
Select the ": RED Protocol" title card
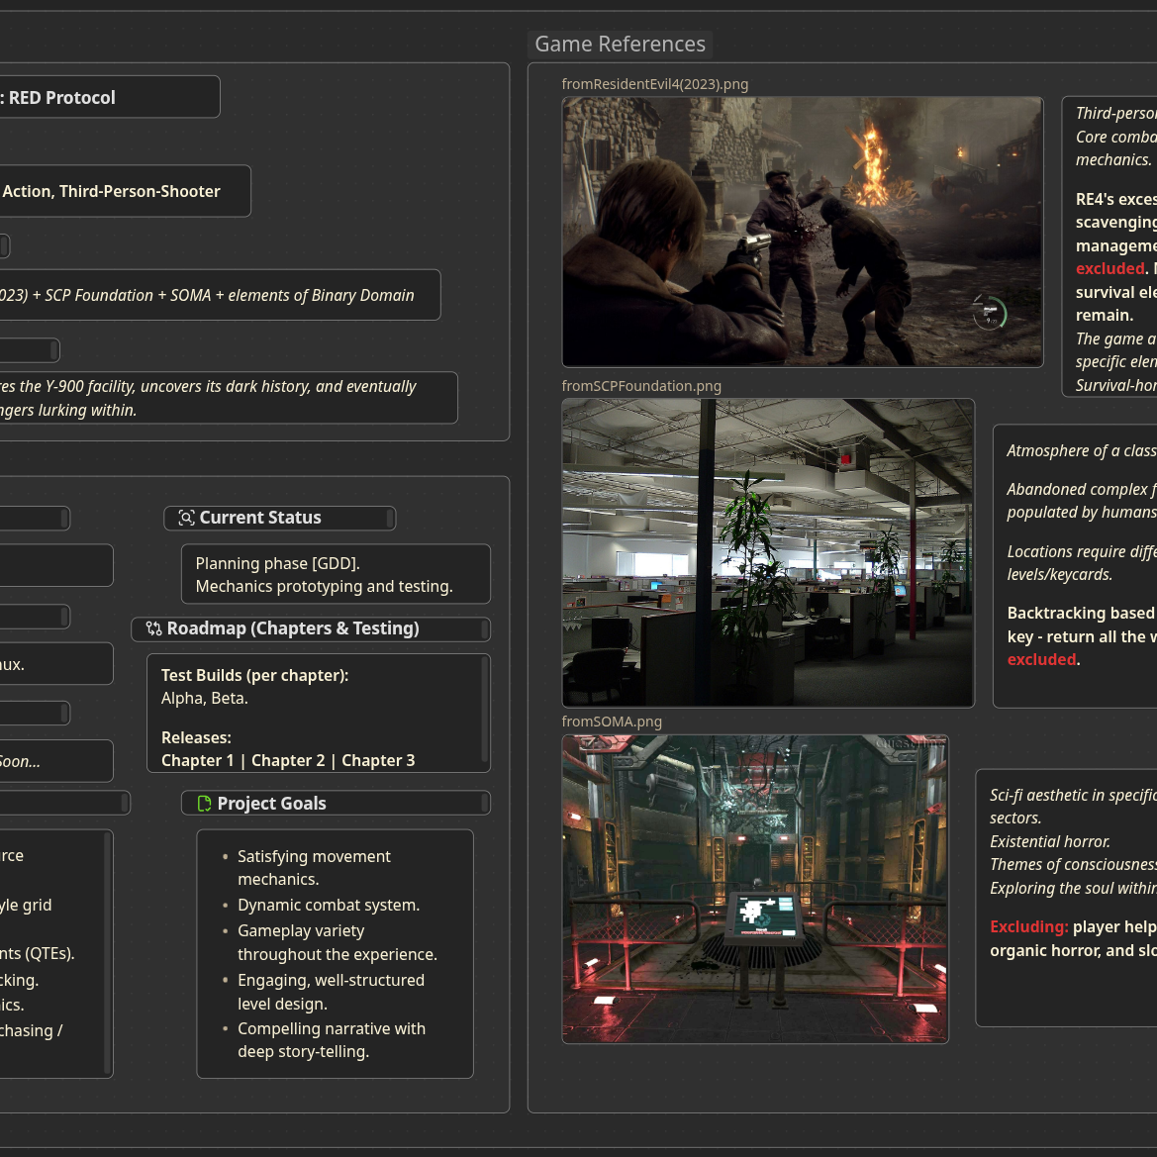pyautogui.click(x=110, y=97)
